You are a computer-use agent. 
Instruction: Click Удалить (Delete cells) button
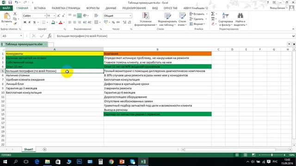[197, 19]
